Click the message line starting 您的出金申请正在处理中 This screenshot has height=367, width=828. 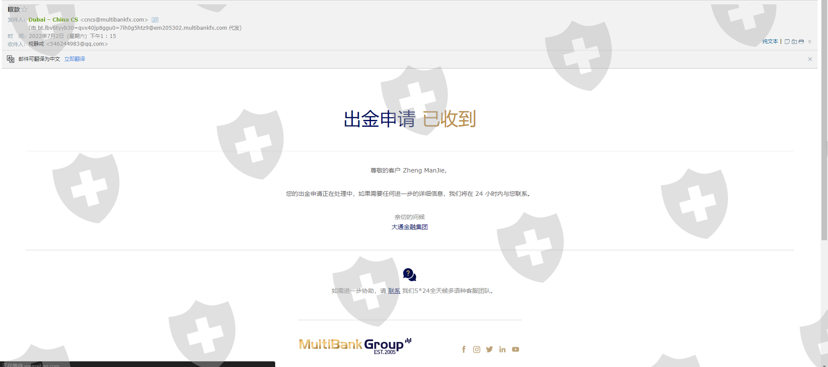click(410, 194)
